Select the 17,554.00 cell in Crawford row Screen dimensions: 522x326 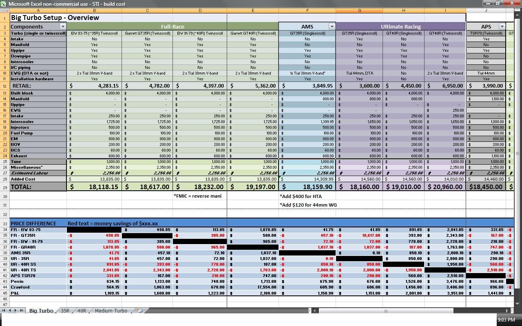(253, 287)
